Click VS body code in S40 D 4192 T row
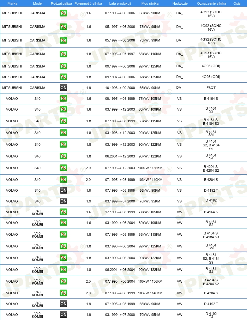The image size is (247, 320). pyautogui.click(x=179, y=190)
